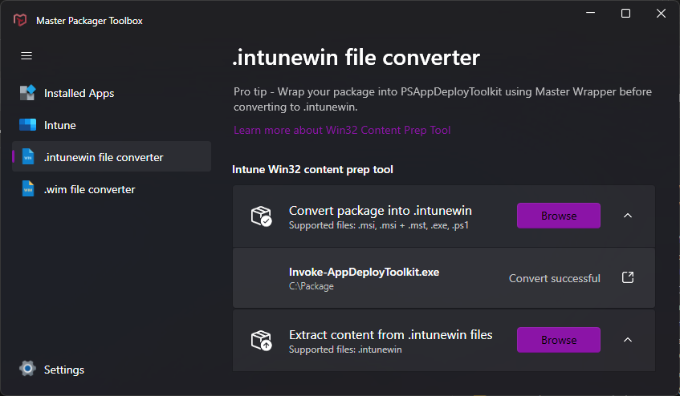Browse for an .intunewin file to extract

coord(559,340)
